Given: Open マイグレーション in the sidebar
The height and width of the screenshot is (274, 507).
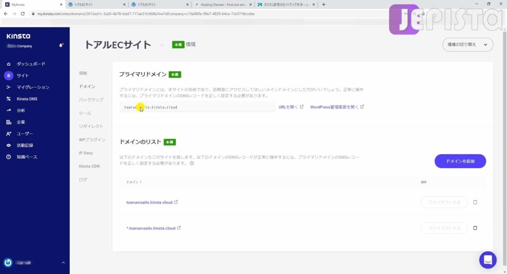Looking at the screenshot, I should coord(33,87).
